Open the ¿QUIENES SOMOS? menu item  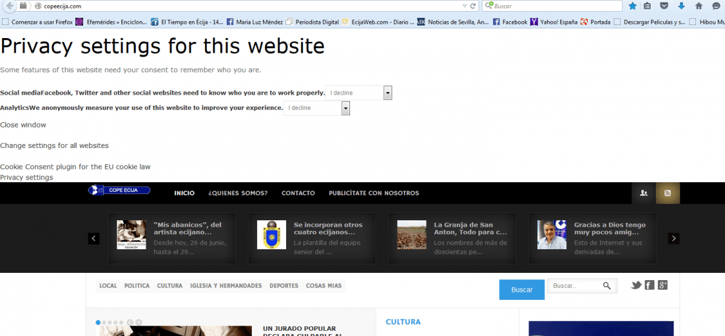pos(238,193)
